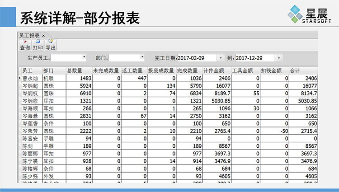
Task: Select the row for employee 陈丽娜
Action: pos(31,154)
